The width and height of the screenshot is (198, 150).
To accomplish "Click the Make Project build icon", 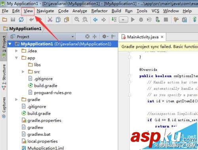I will tap(114, 19).
